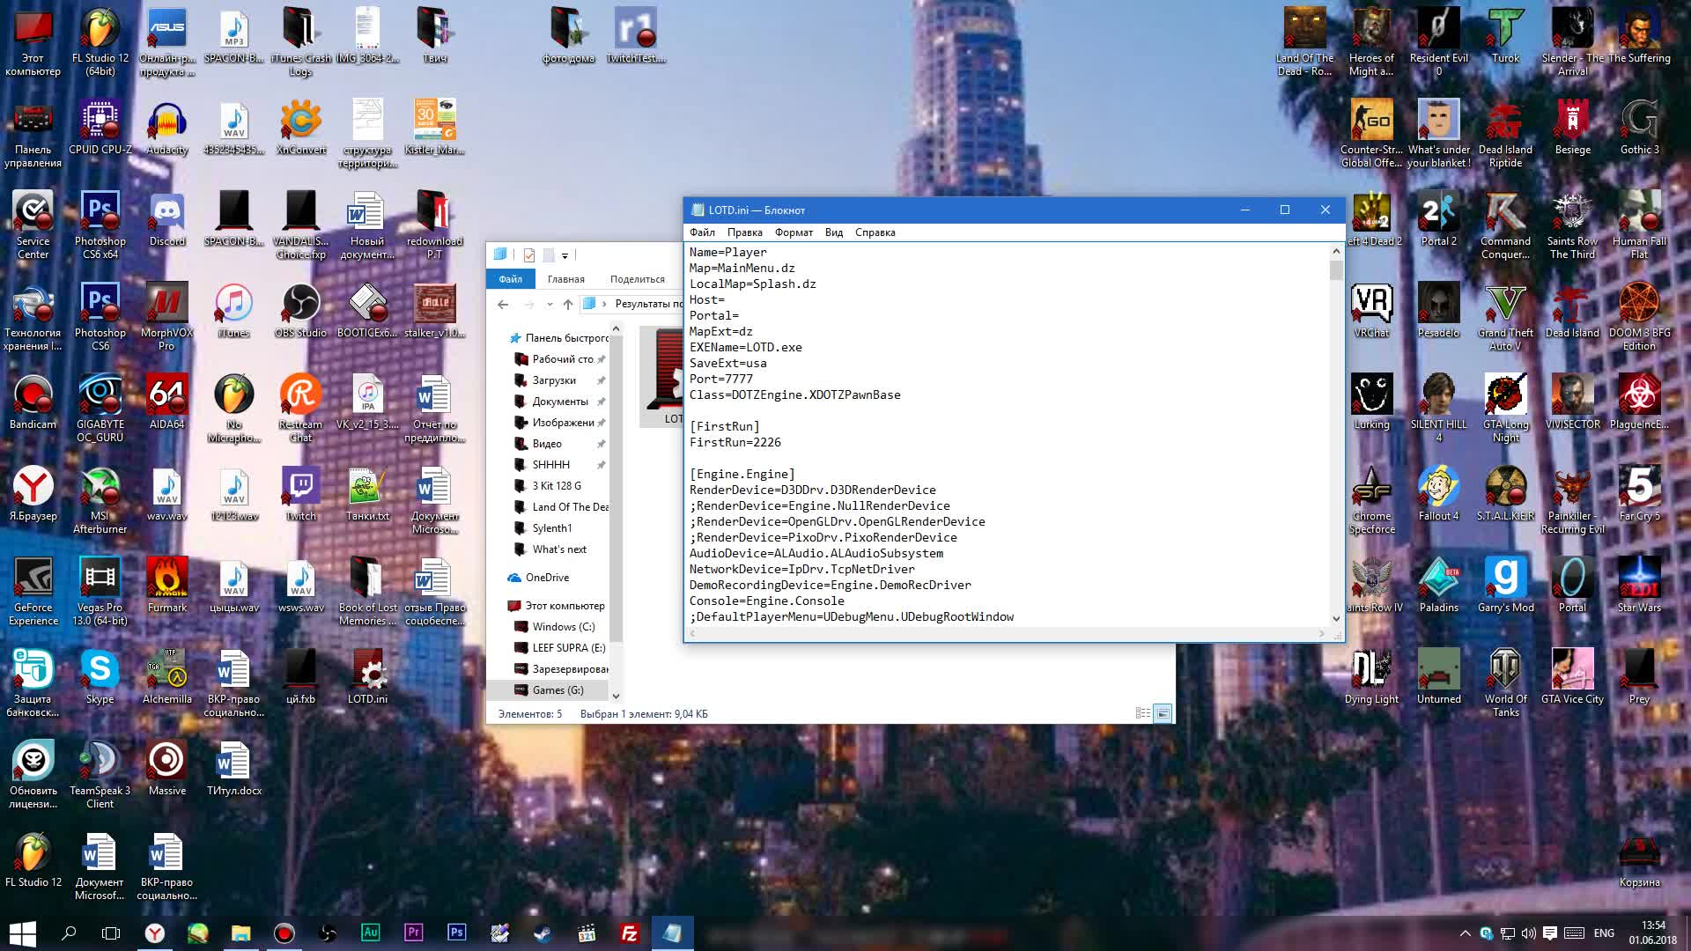Expand the Quick Access toolbar customize dropdown
Image resolution: width=1691 pixels, height=951 pixels.
pyautogui.click(x=565, y=255)
